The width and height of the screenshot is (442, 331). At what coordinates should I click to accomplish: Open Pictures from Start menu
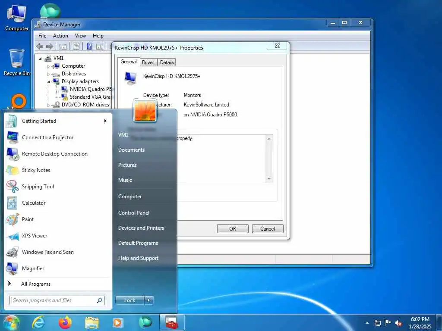pos(127,165)
